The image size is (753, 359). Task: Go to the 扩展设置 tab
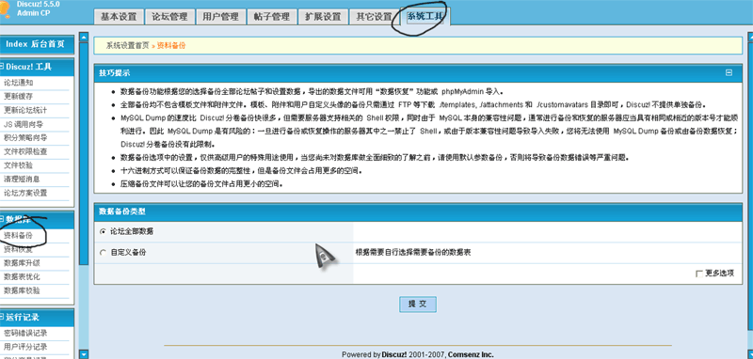pyautogui.click(x=323, y=17)
